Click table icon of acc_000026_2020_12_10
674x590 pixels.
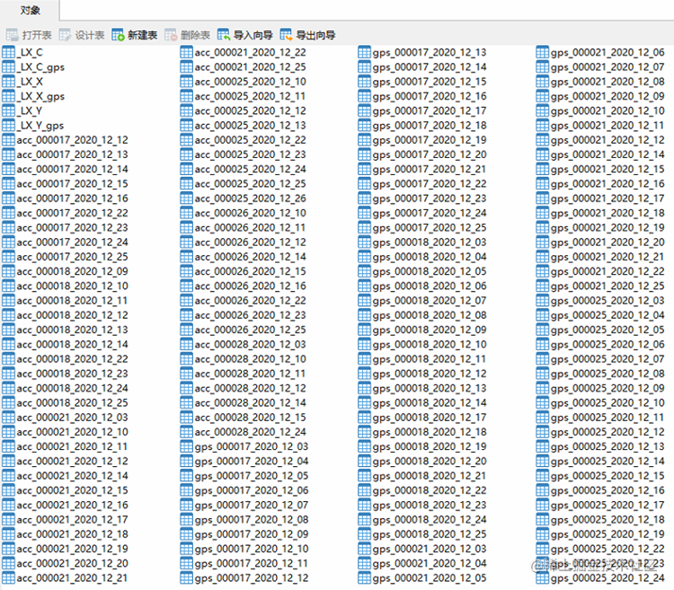coord(187,213)
